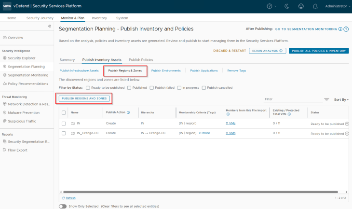352x209 pixels.
Task: Expand the Sort By dropdown
Action: tap(341, 99)
